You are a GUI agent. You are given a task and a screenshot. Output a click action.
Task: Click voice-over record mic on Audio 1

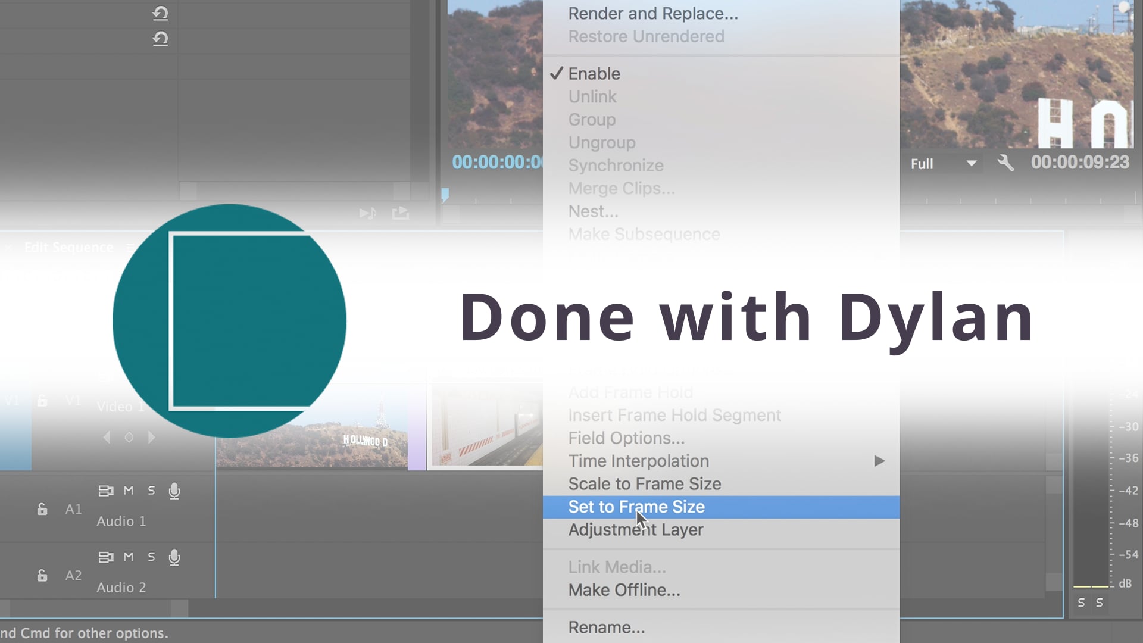click(174, 491)
